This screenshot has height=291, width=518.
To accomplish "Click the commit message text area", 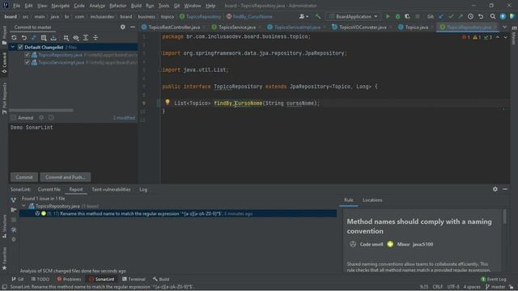I will [73, 147].
